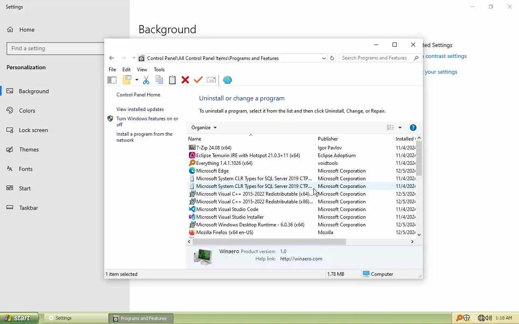
Task: Sort by the Publisher column header
Action: 354,139
